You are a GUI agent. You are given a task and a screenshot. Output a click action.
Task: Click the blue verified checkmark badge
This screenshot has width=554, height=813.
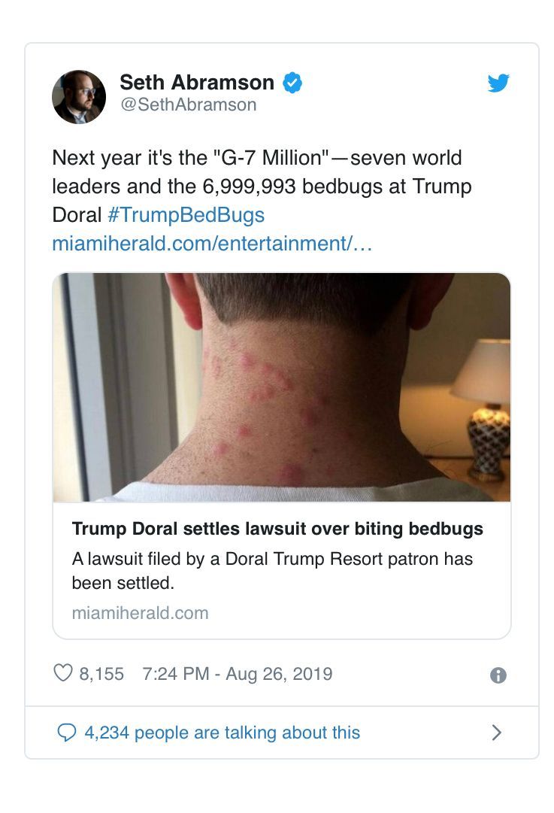pos(292,83)
